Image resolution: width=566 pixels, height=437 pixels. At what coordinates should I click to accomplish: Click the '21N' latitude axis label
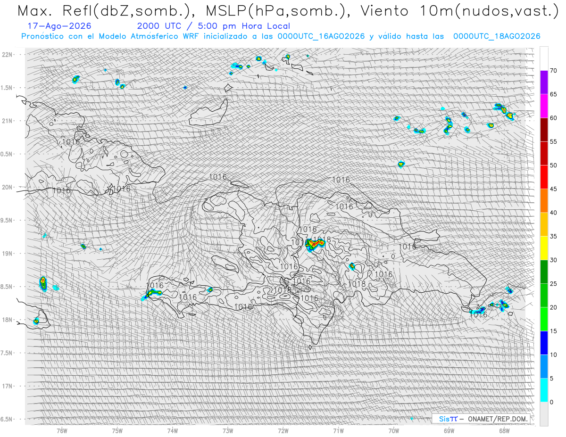click(8, 121)
